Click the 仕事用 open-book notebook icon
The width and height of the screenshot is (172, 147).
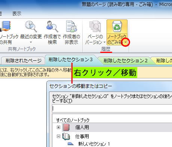click(x=66, y=136)
